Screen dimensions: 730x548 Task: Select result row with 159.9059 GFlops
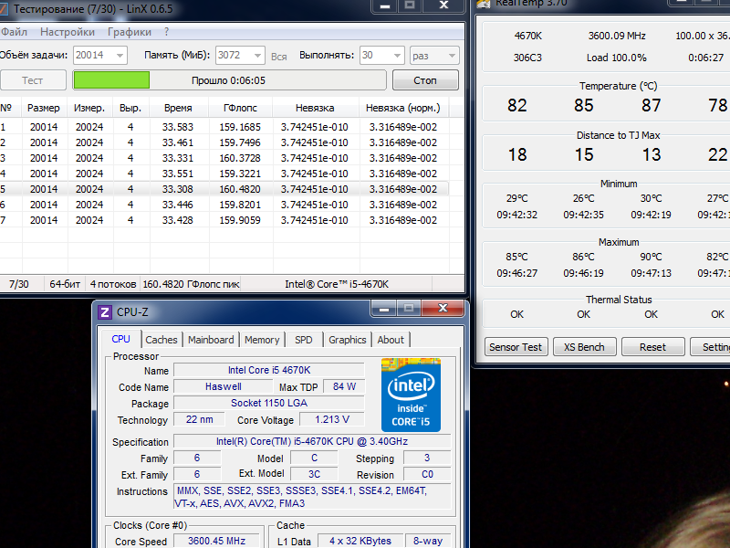224,220
